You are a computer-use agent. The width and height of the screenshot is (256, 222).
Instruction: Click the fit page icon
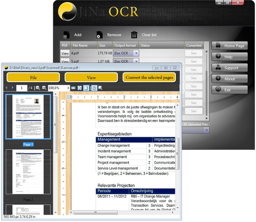coord(80,88)
